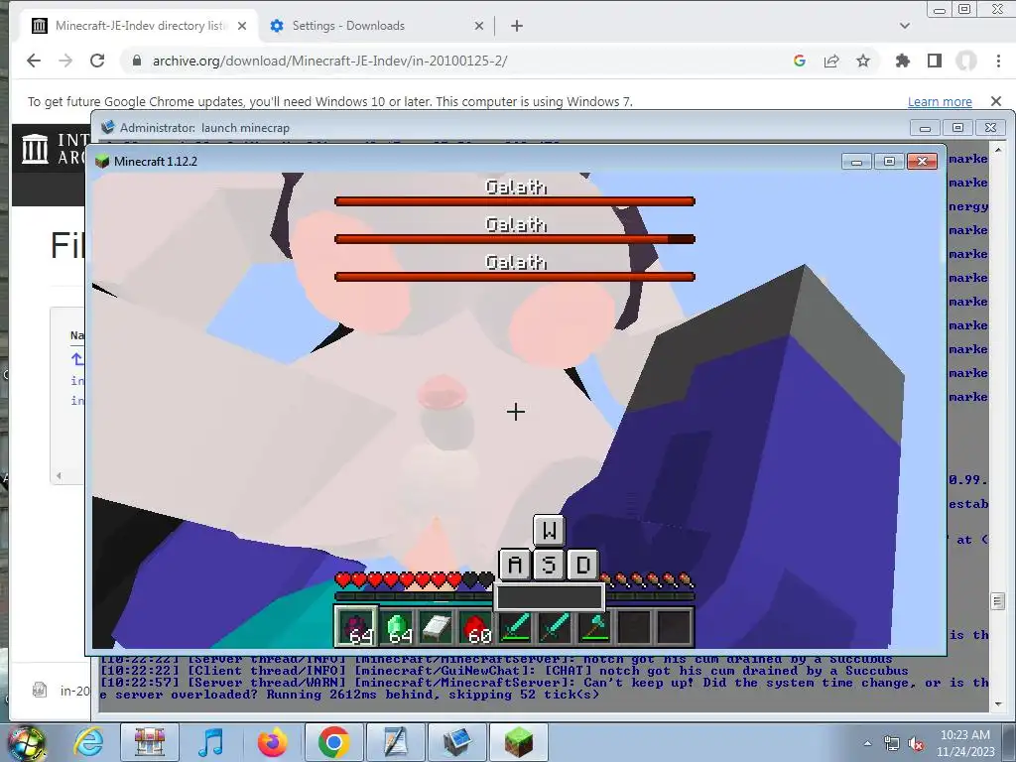Open a new Chrome tab
1016x762 pixels.
[x=516, y=26]
